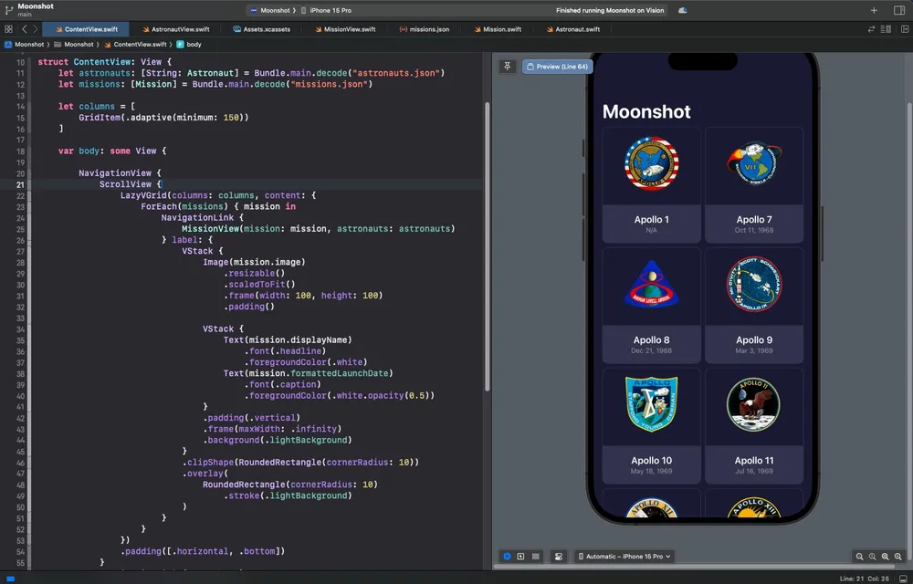
Task: Open preview variants options
Action: (x=535, y=556)
